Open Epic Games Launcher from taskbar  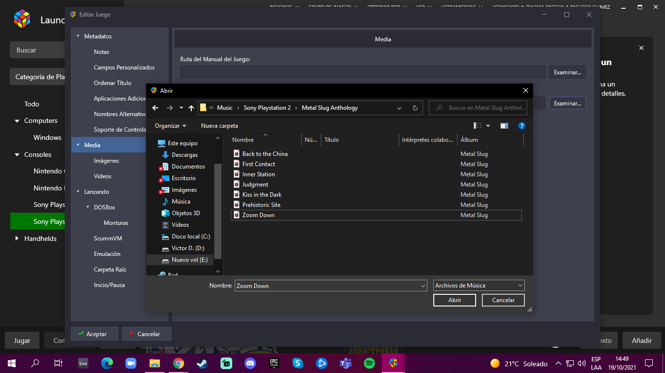click(274, 363)
